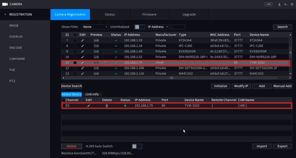Screen dimensions: 296x158
Task: Click the Manual Add button
Action: (282, 86)
